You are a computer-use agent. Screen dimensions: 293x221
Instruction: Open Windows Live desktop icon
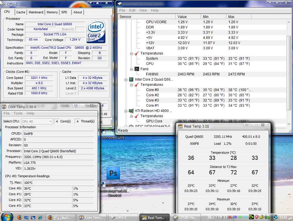pyautogui.click(x=113, y=135)
